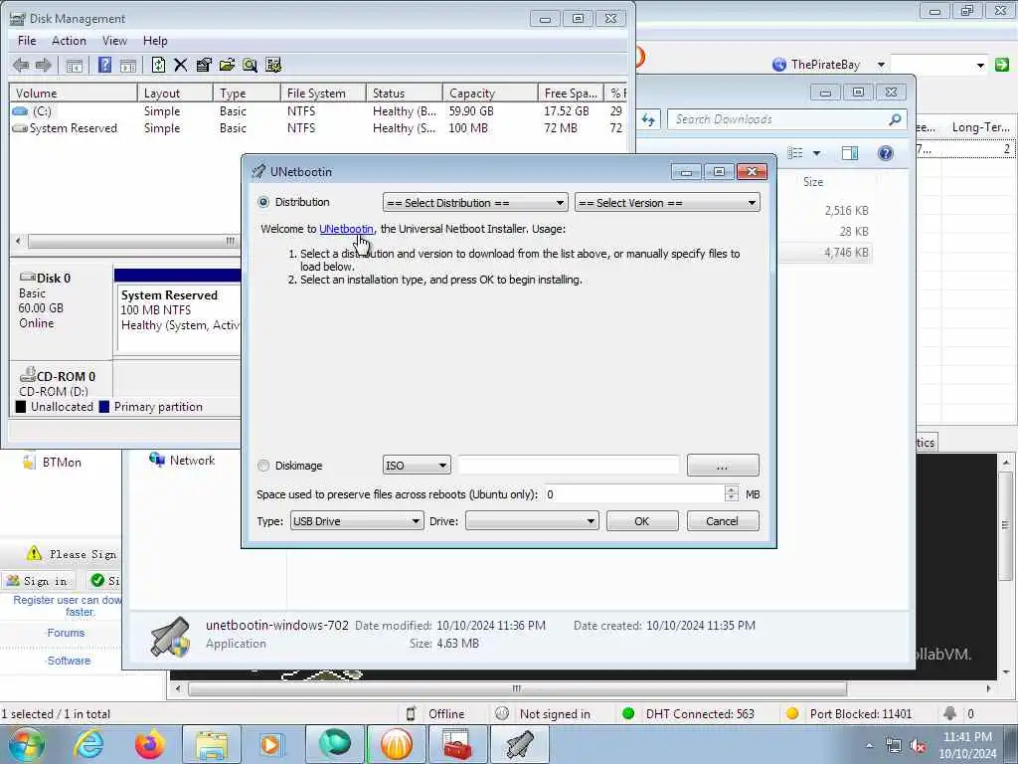The height and width of the screenshot is (764, 1018).
Task: Click the Delete X icon in Disk Management toolbar
Action: [x=181, y=65]
